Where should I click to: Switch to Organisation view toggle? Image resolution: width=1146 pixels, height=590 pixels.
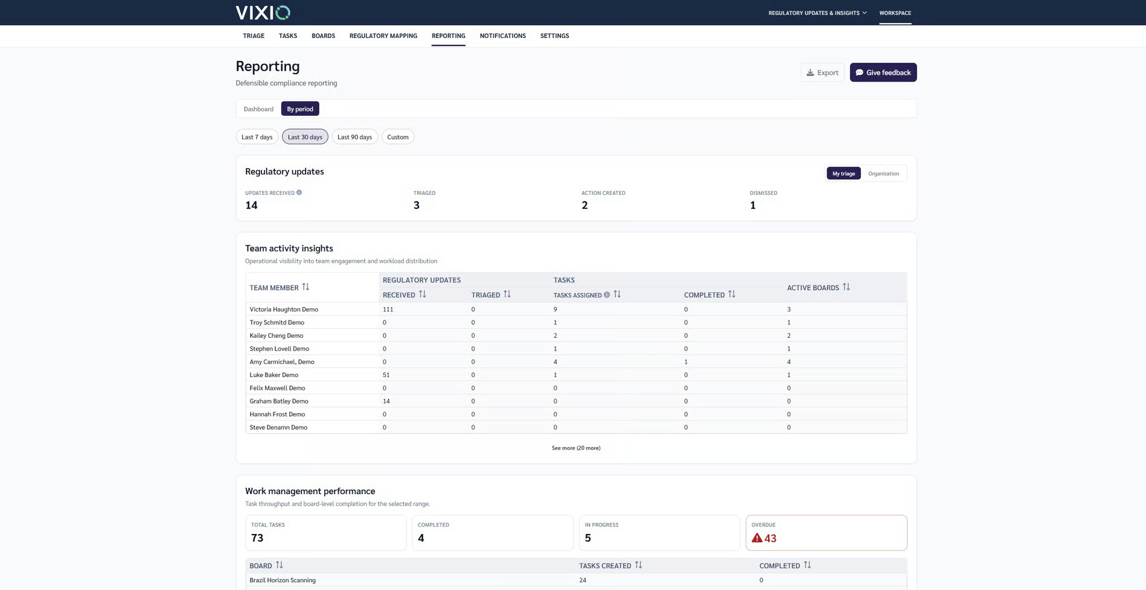[x=883, y=174]
